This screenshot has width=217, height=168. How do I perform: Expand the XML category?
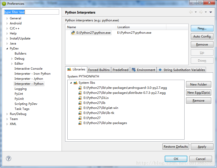tap(7, 124)
